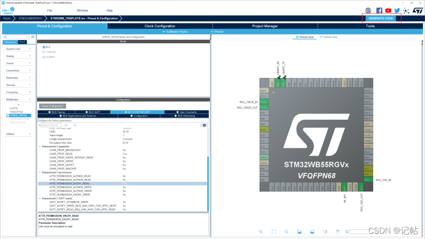Click the info icon in the parameters panel
Viewport: 425px width, 239px height.
point(204,126)
